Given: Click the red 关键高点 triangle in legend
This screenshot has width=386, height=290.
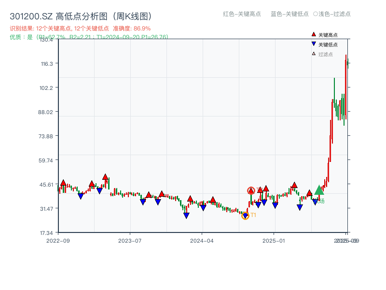Looking at the screenshot, I should (x=314, y=34).
